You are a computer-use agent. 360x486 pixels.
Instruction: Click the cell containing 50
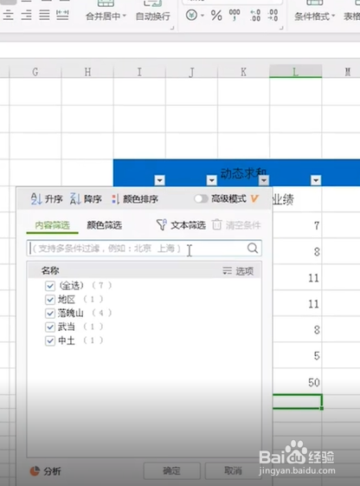click(297, 382)
